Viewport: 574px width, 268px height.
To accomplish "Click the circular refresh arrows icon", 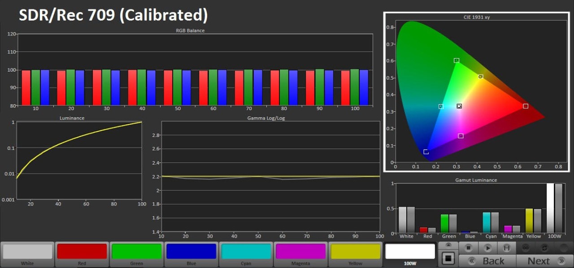I will click(544, 247).
